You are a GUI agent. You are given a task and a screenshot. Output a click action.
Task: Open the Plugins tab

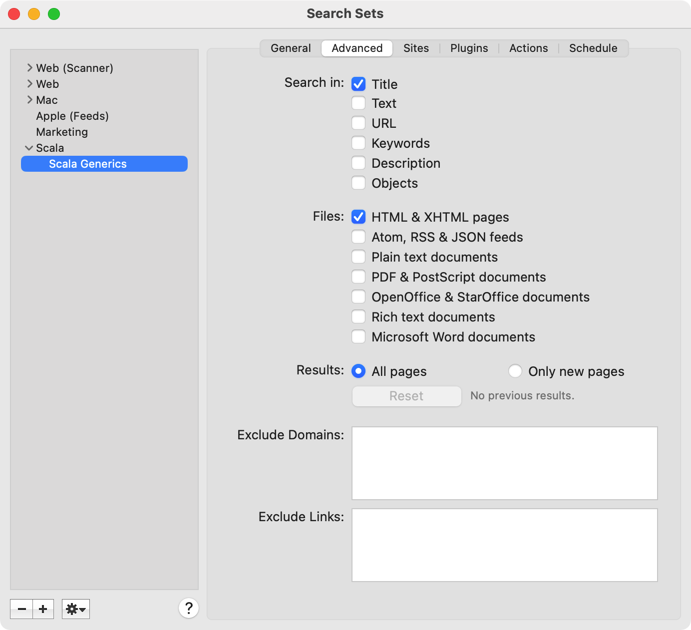click(469, 48)
